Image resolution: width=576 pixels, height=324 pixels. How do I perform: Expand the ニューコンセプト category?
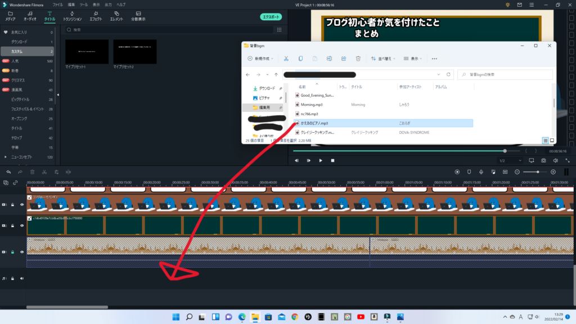click(5, 157)
